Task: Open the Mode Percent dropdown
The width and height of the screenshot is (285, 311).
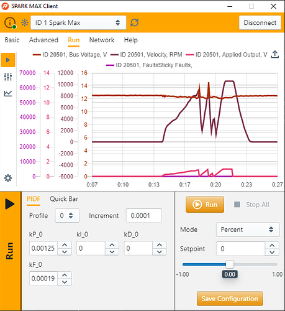Action: [248, 230]
